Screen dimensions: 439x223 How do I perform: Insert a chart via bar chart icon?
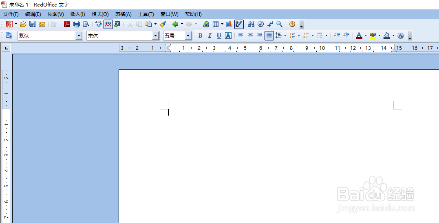[x=229, y=24]
